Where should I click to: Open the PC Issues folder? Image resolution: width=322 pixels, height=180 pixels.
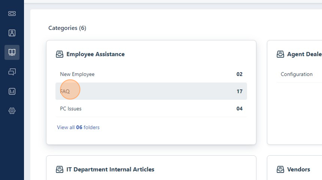coord(151,109)
